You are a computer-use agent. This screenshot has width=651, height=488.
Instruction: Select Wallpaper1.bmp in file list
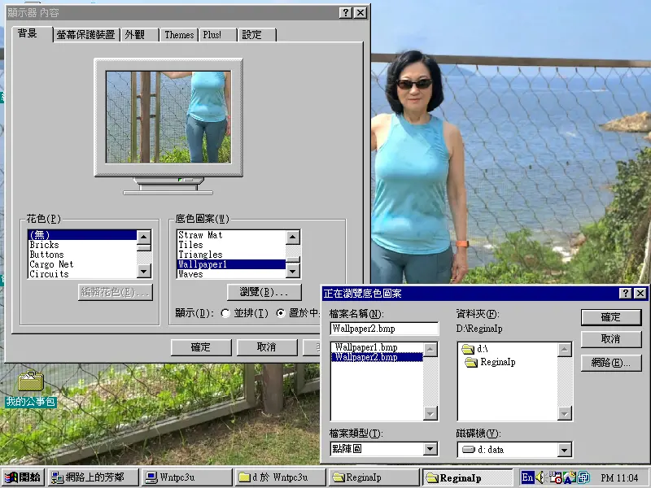pos(377,347)
